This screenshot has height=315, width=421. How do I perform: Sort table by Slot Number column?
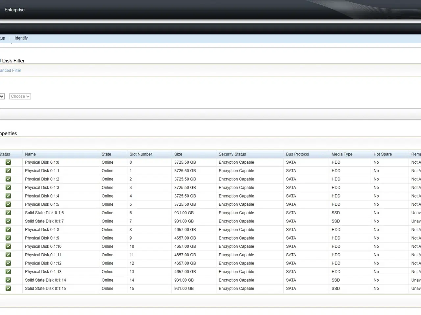point(141,154)
